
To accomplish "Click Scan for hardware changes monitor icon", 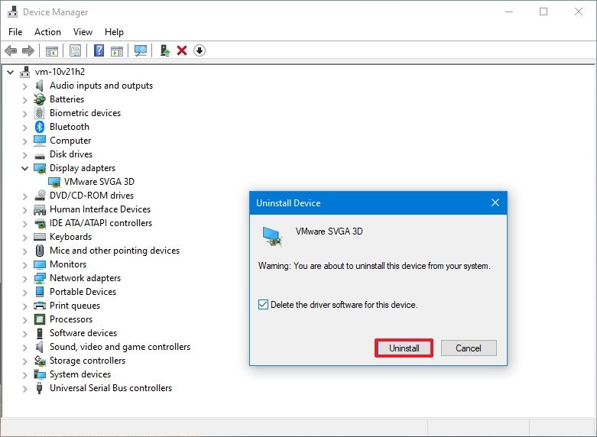I will pos(141,50).
